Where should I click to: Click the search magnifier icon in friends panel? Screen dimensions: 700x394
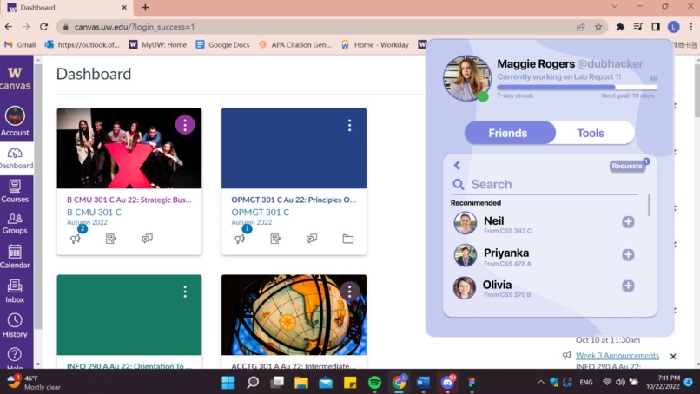click(458, 184)
